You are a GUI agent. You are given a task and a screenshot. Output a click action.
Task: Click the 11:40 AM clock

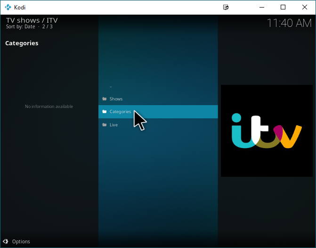coord(289,23)
